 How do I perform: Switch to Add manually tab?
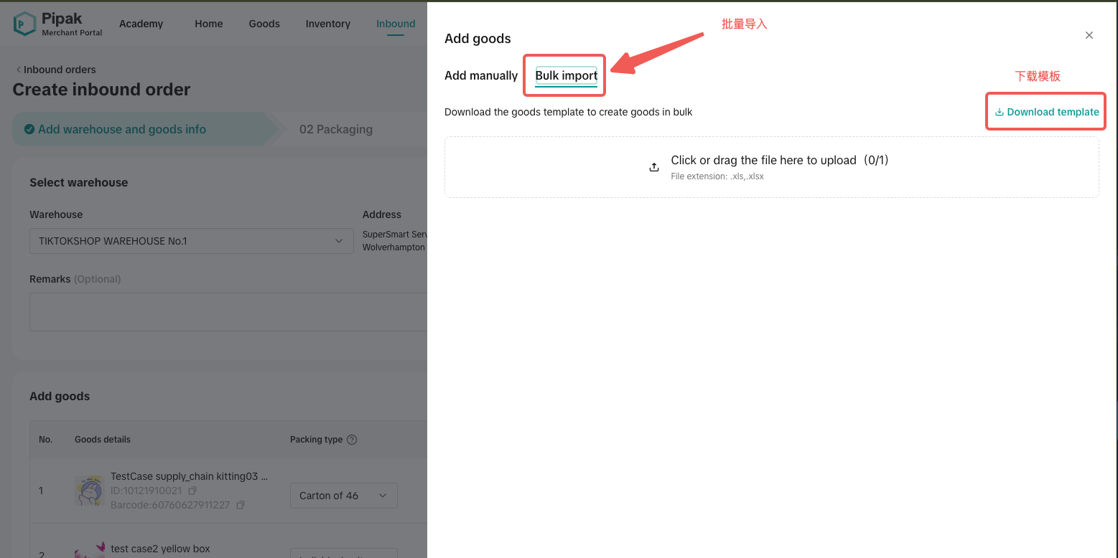coord(481,75)
